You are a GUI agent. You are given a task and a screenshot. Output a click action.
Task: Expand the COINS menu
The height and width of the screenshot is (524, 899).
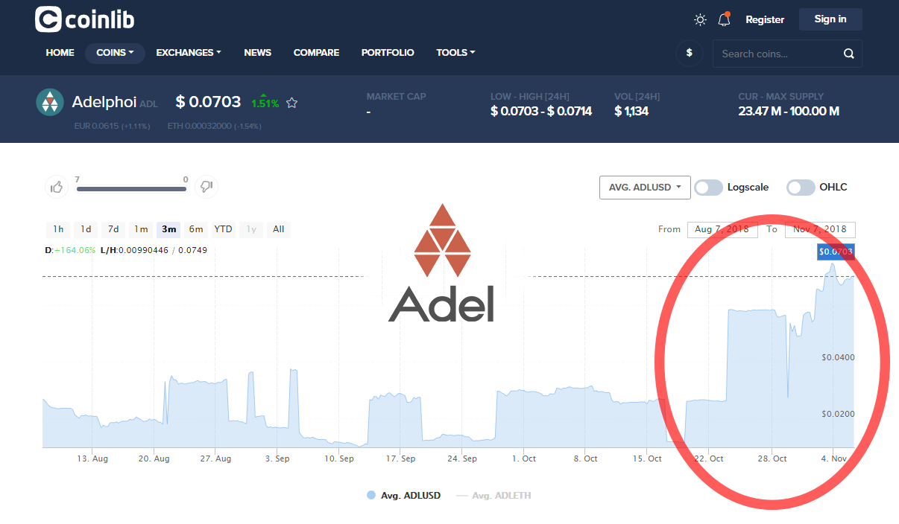tap(115, 53)
